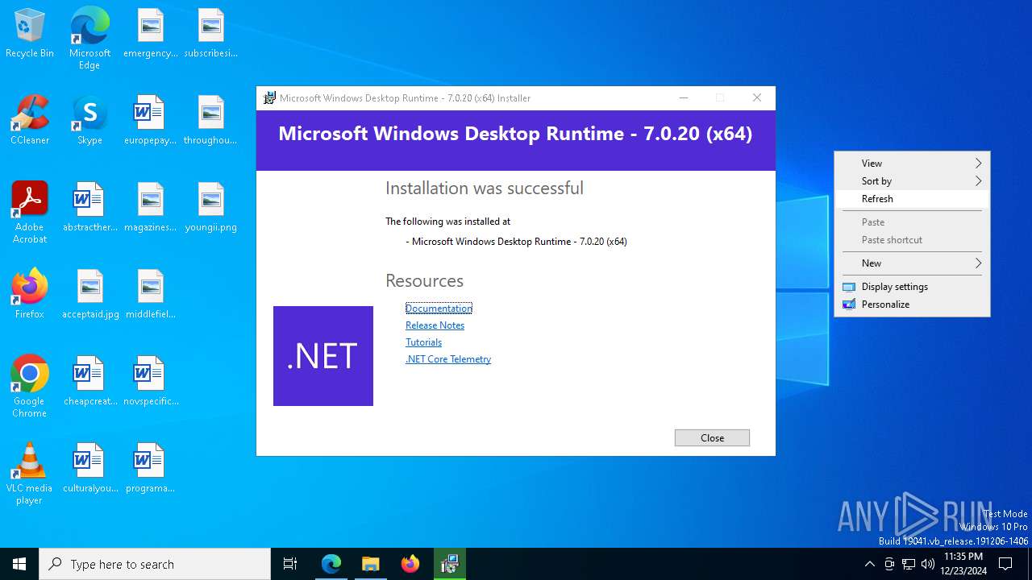Open the volume tray icon
Image resolution: width=1032 pixels, height=580 pixels.
pyautogui.click(x=928, y=564)
